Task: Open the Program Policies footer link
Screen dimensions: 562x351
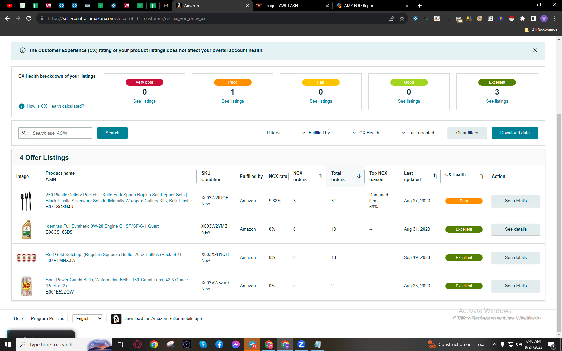Action: 48,318
